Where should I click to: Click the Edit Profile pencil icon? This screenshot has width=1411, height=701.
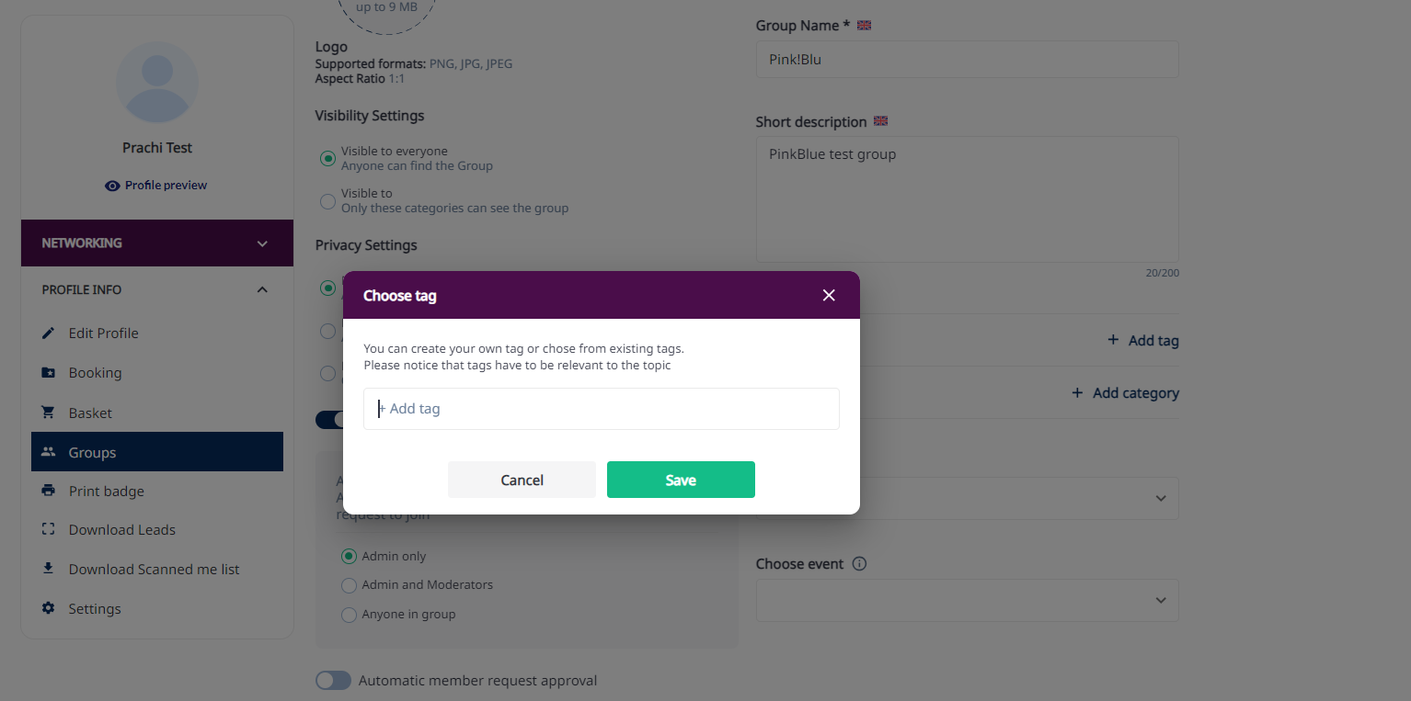(x=49, y=333)
